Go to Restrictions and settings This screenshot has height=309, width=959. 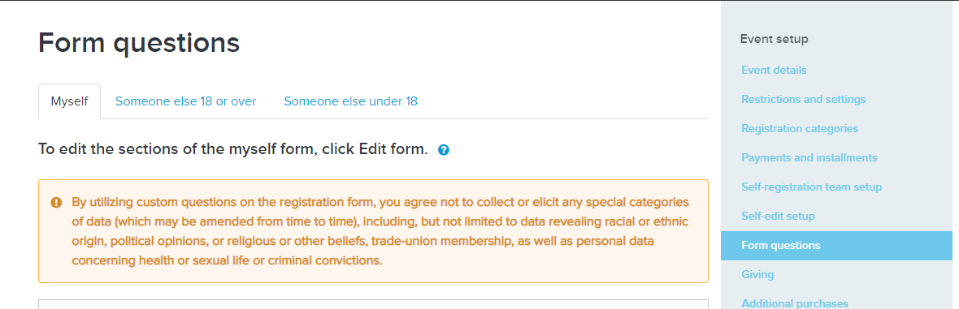pyautogui.click(x=803, y=99)
